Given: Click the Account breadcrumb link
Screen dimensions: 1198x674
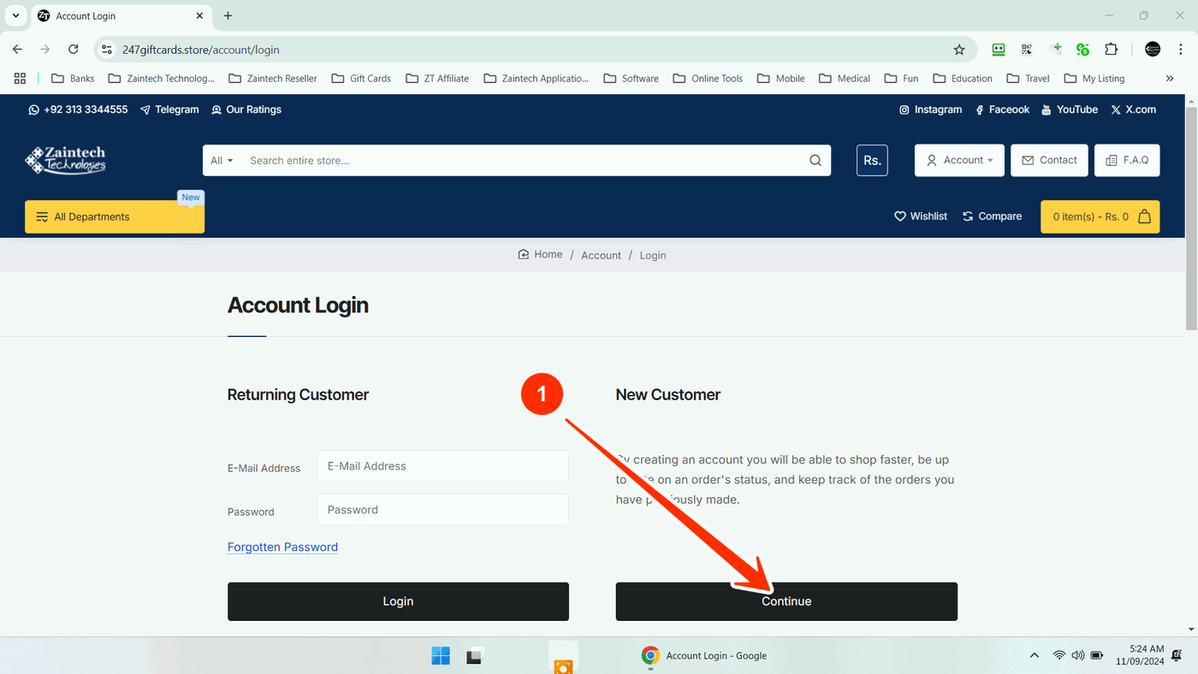Looking at the screenshot, I should 601,256.
